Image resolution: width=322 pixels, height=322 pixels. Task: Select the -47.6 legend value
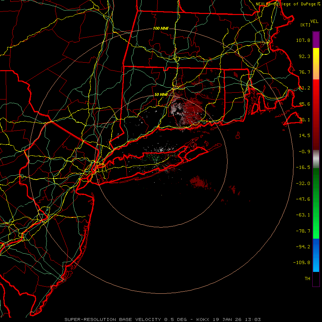[x=303, y=199]
